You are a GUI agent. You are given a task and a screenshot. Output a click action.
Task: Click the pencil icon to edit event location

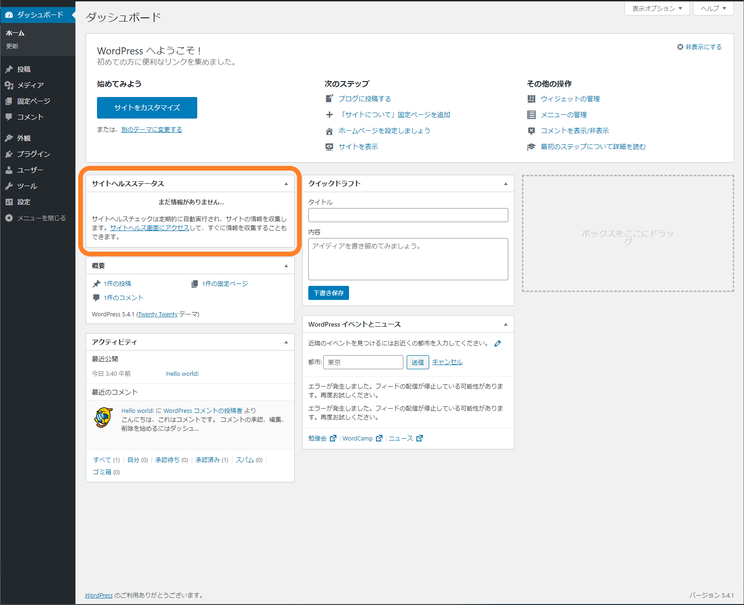tap(498, 344)
